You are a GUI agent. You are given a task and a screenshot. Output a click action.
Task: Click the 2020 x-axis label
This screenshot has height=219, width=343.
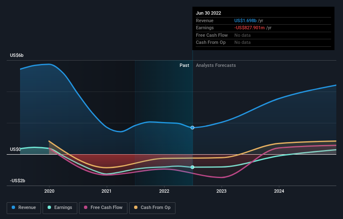click(49, 191)
